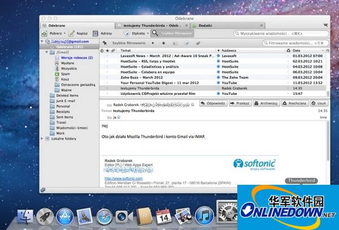Image resolution: width=339 pixels, height=230 pixels.
Task: Toggle the starred messages quick filter
Action: [164, 43]
